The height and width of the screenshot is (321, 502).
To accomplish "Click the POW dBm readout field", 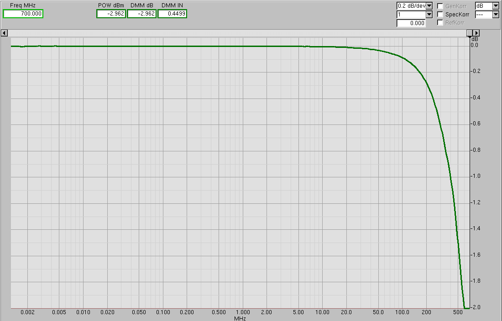I will [111, 14].
